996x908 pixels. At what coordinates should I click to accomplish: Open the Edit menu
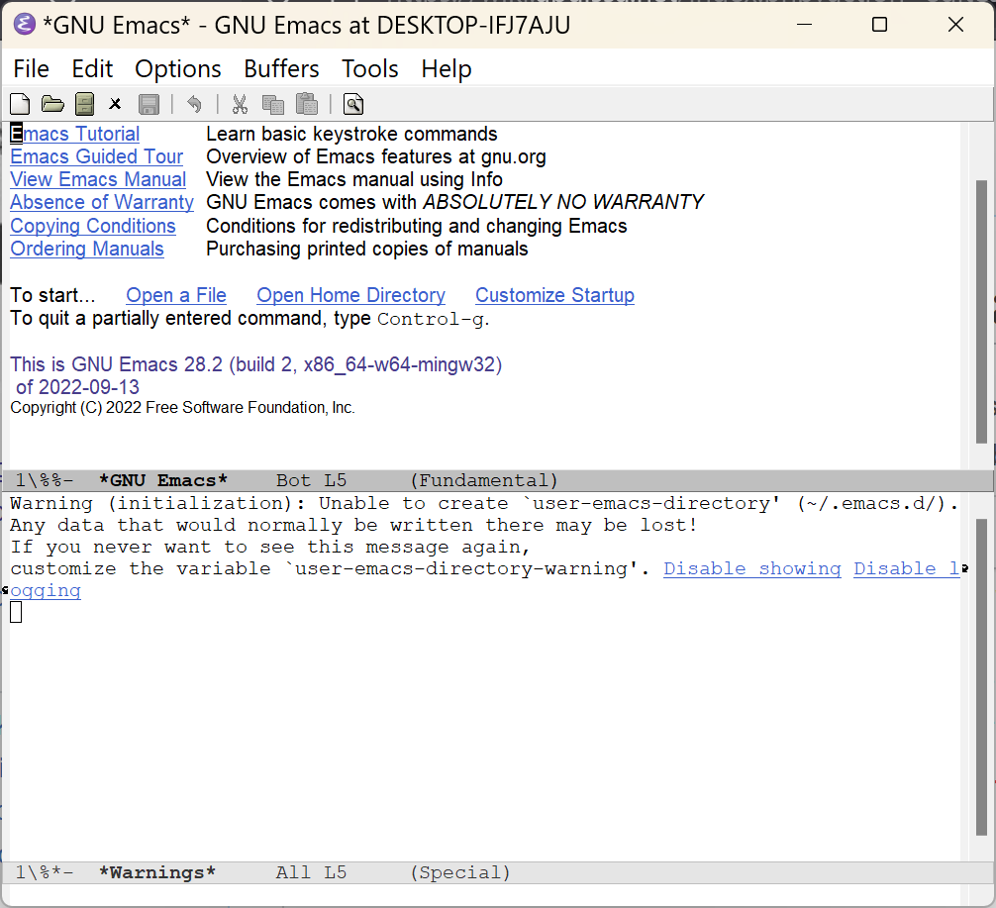[92, 68]
